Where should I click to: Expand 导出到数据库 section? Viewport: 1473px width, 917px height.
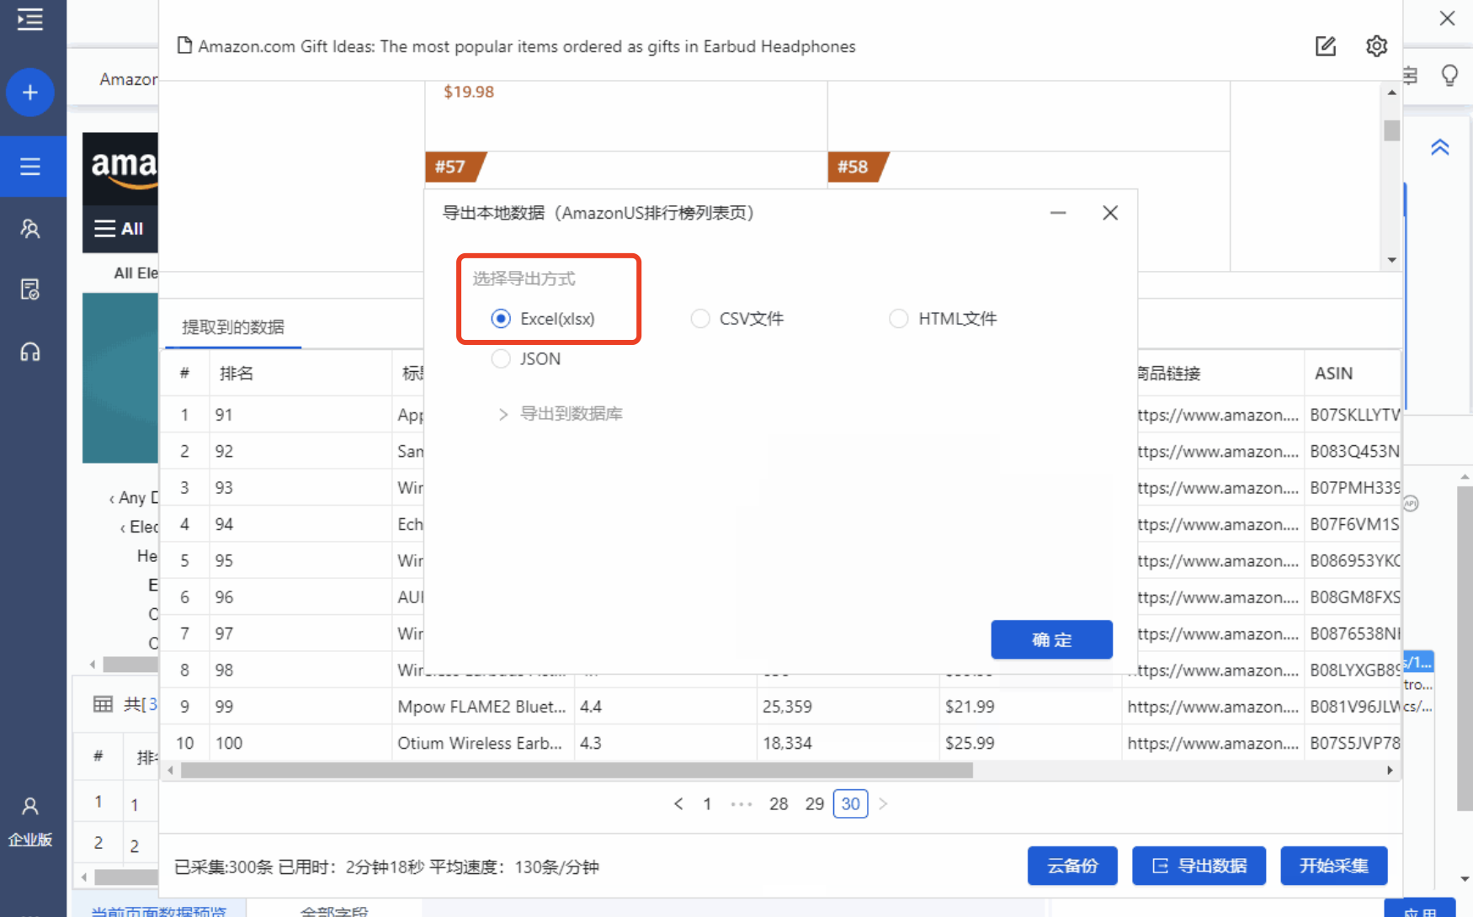(x=561, y=414)
